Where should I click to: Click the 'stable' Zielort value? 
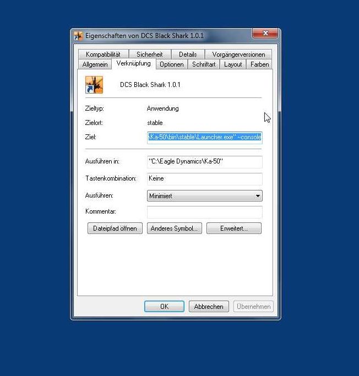pos(155,123)
